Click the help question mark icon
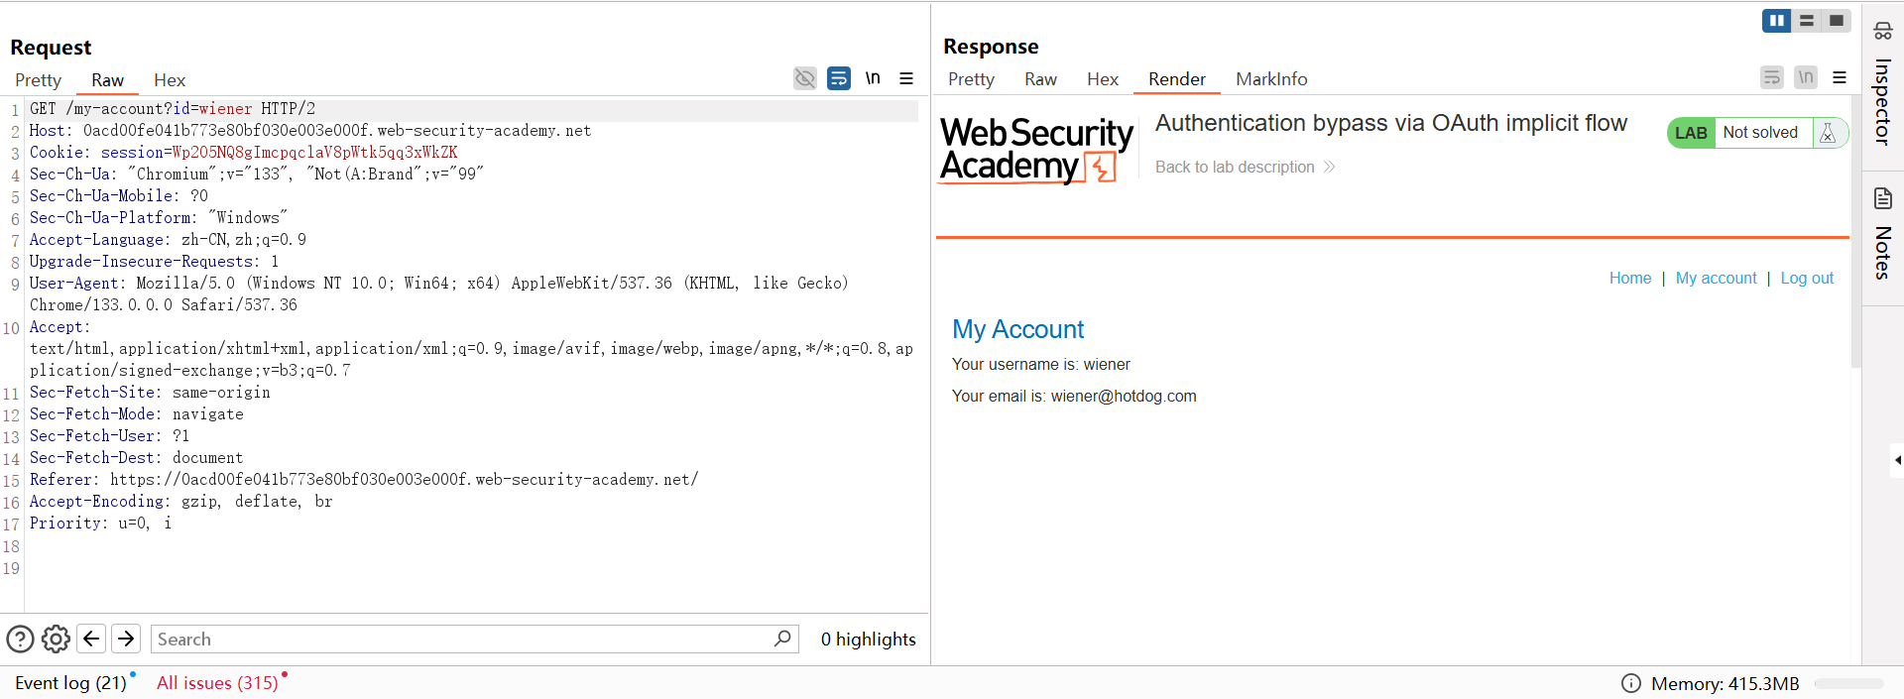Screen dimensions: 1904x699 pos(20,640)
